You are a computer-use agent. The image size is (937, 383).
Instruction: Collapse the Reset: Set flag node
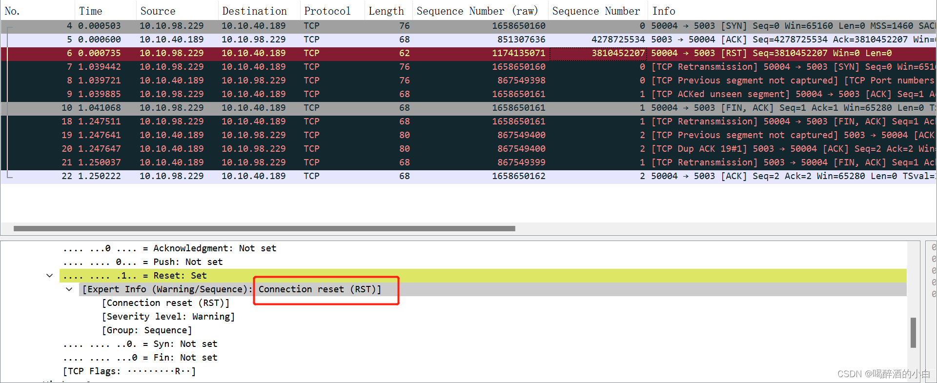point(50,276)
